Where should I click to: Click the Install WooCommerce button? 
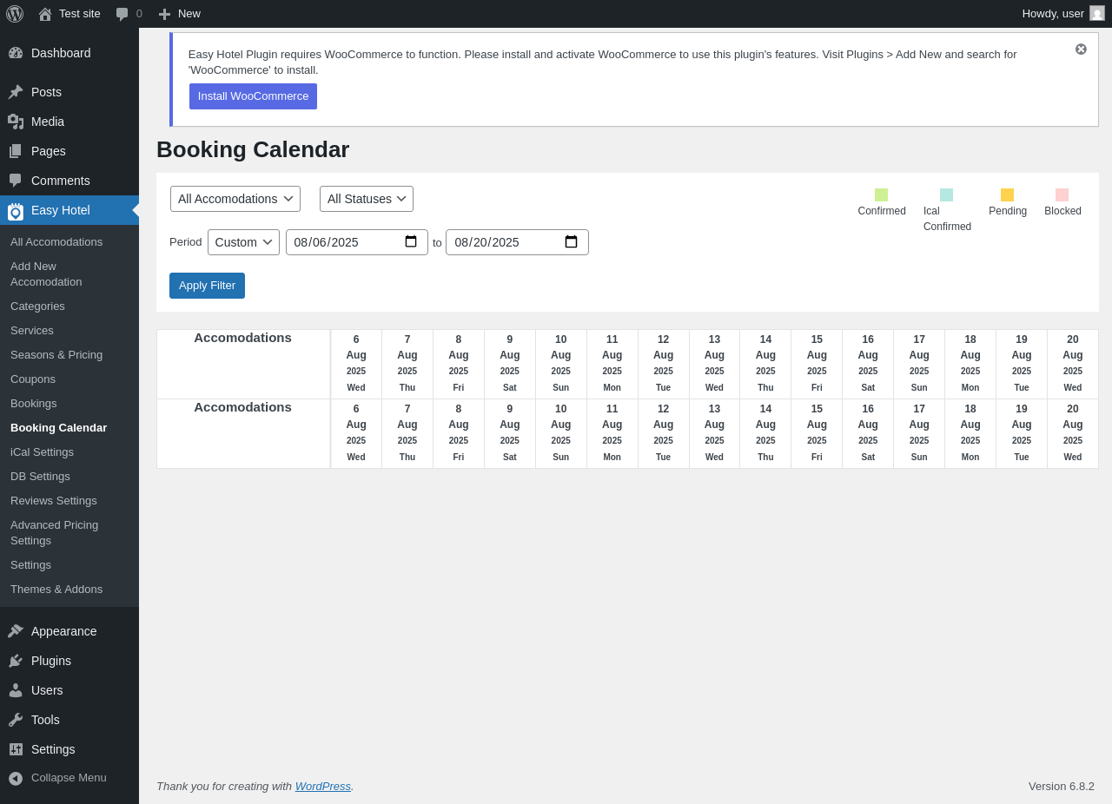pos(253,96)
